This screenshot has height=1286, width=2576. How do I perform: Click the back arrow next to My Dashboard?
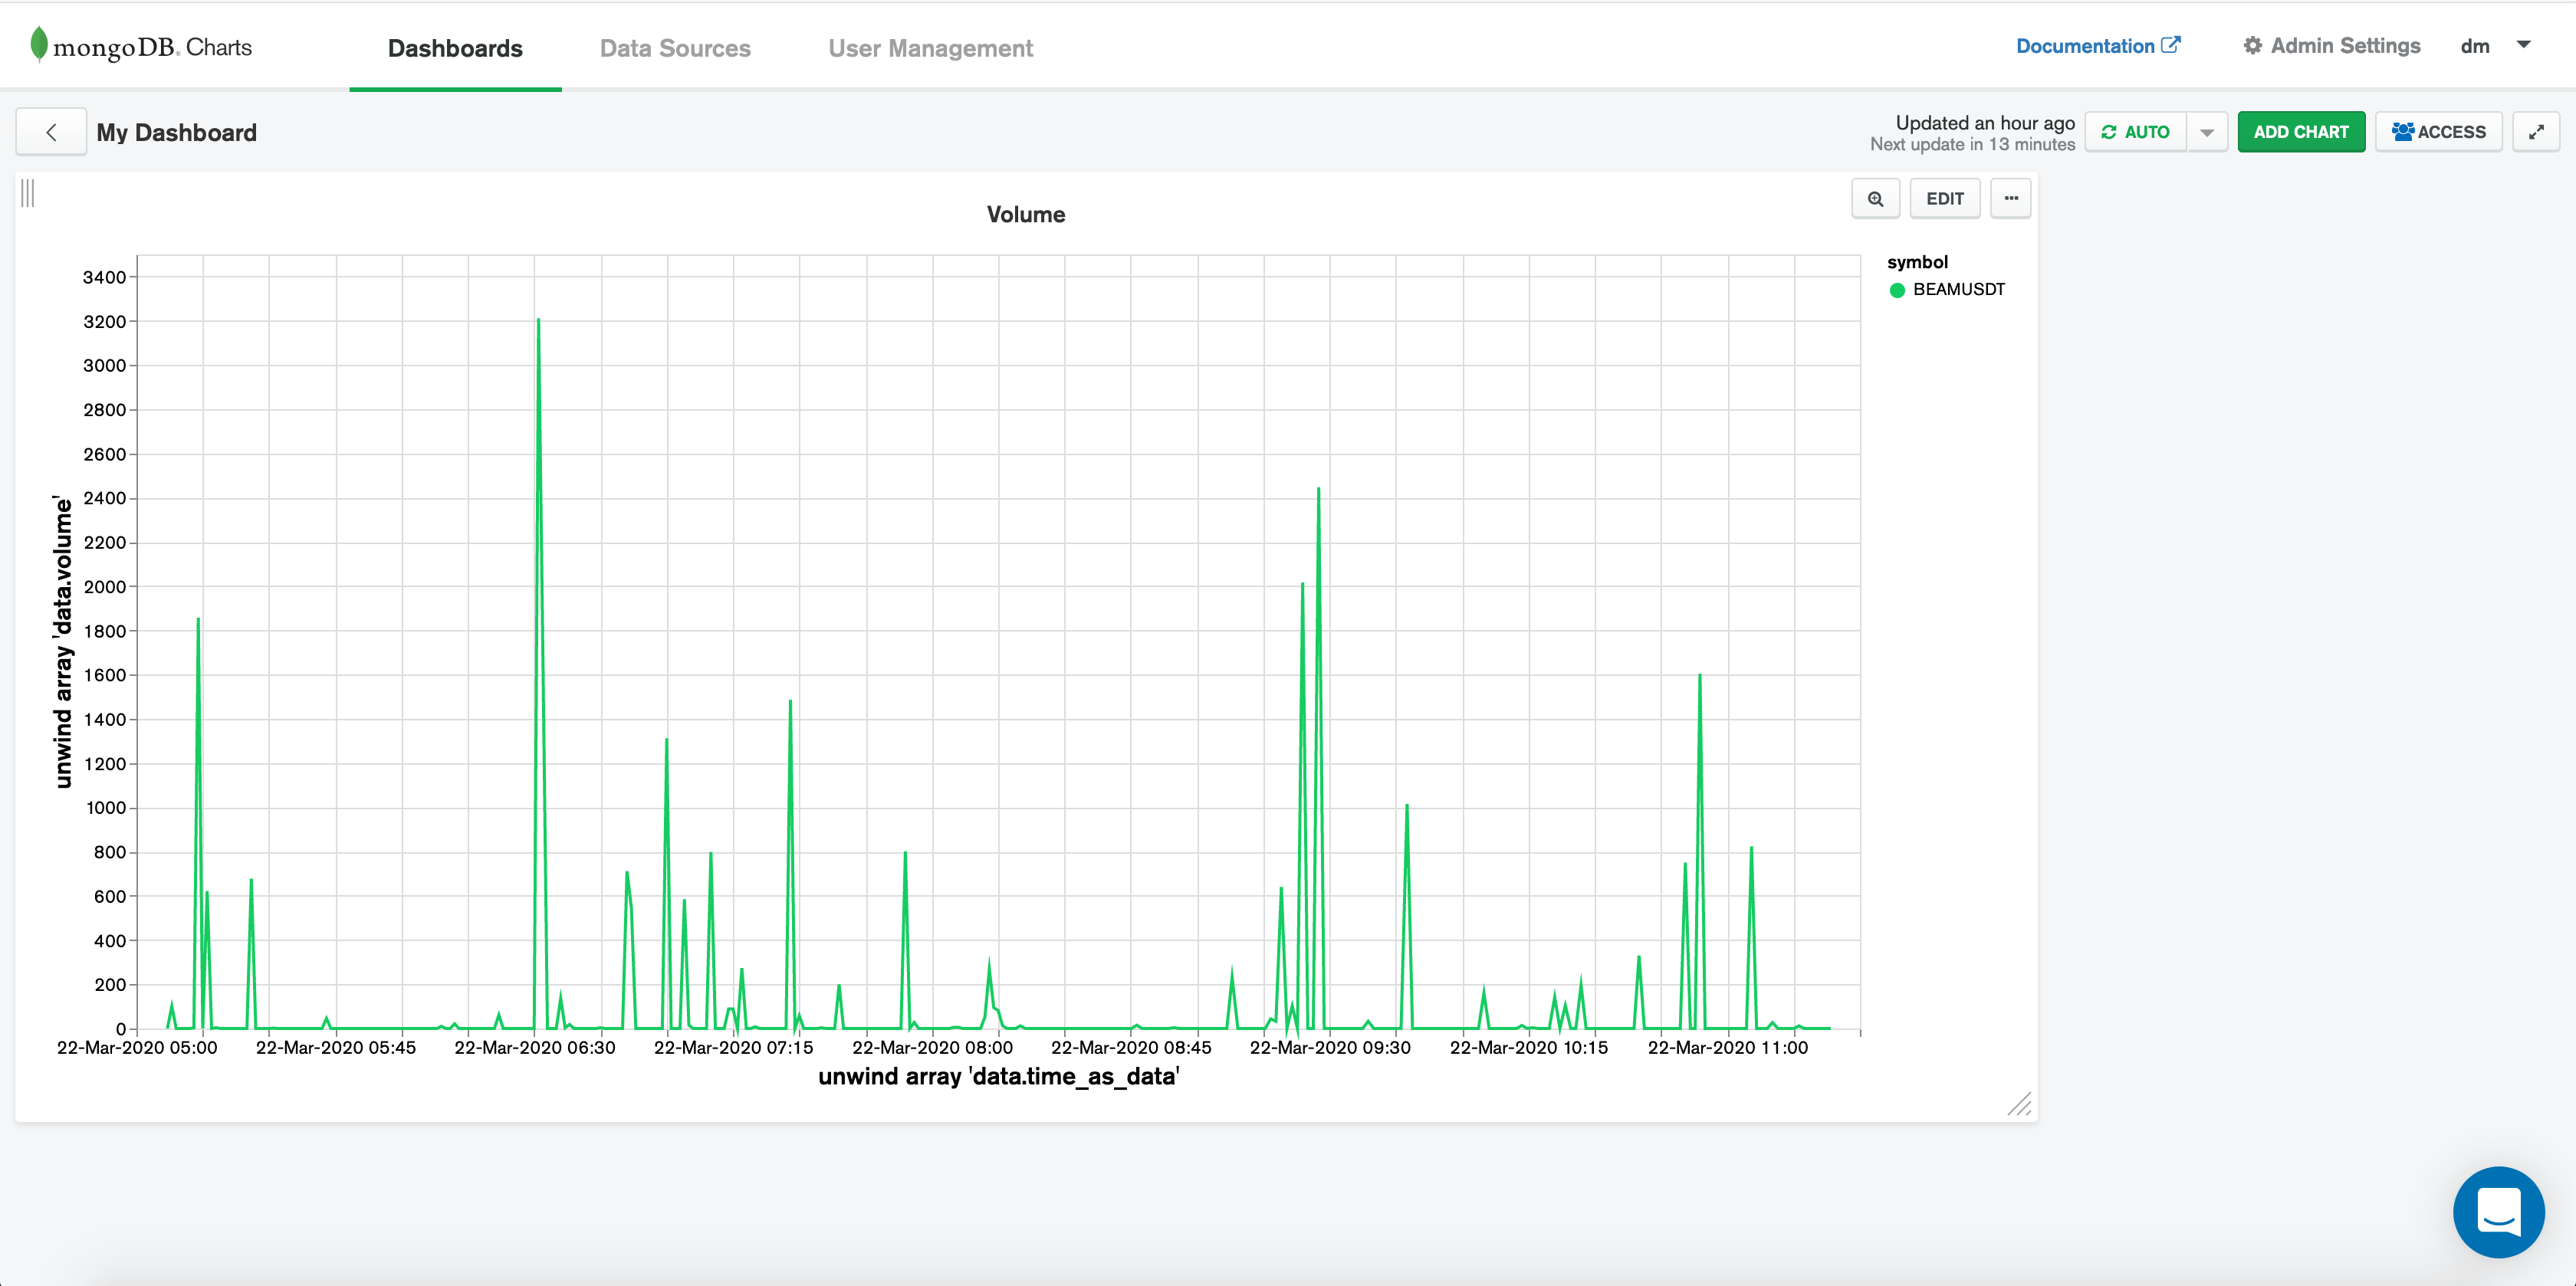coord(51,132)
